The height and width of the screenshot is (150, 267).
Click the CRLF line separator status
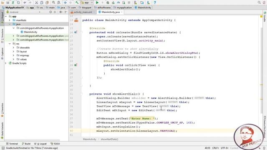215,148
